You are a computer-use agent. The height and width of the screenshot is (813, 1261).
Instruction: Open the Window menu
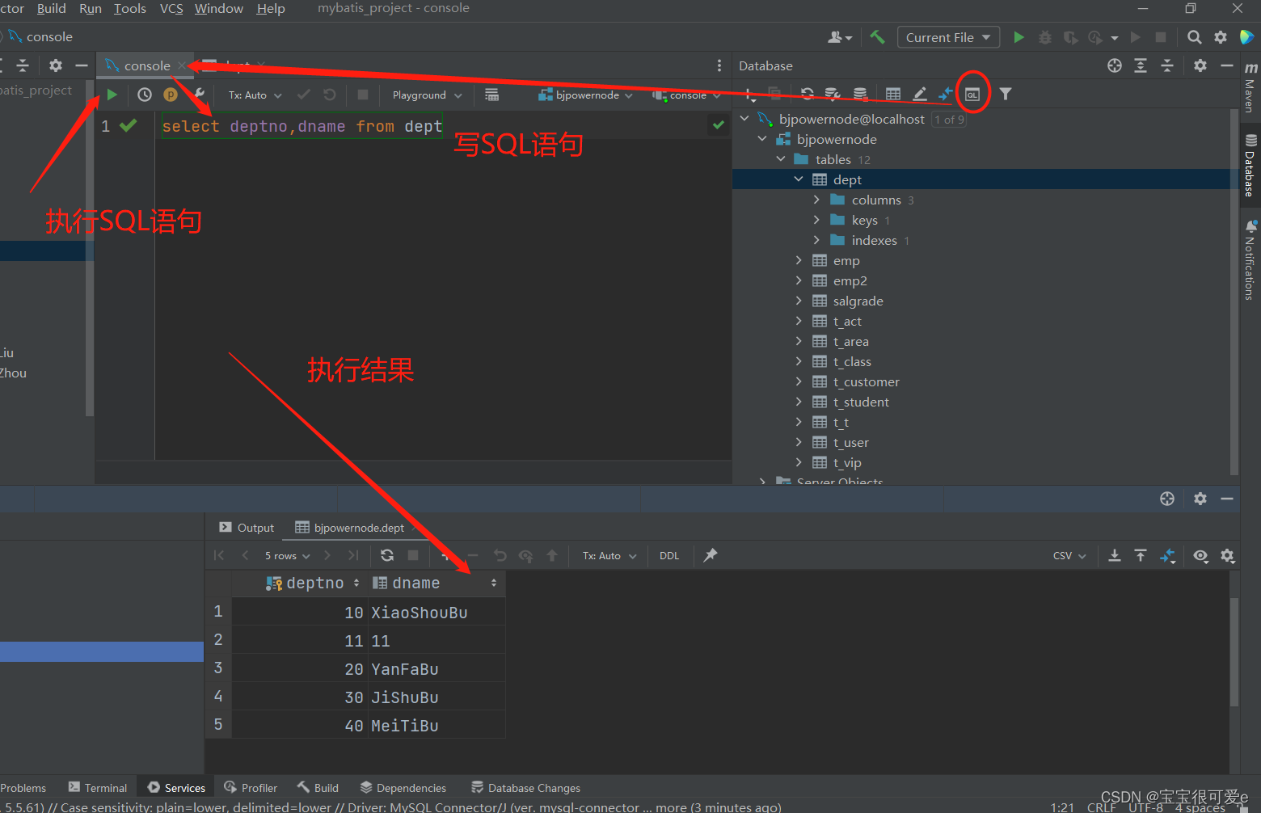coord(219,8)
